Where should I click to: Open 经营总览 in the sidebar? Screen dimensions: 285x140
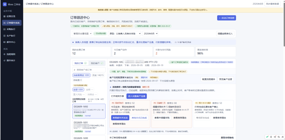12,16
